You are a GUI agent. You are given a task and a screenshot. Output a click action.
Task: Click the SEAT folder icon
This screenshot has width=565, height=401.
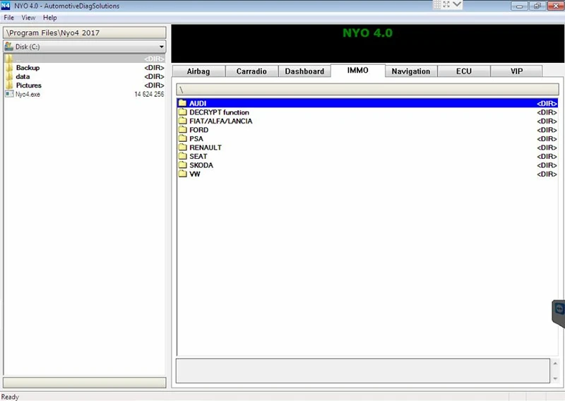coord(183,156)
